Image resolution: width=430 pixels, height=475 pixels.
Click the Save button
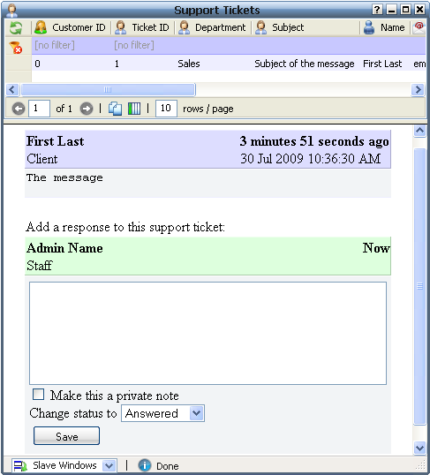[67, 436]
